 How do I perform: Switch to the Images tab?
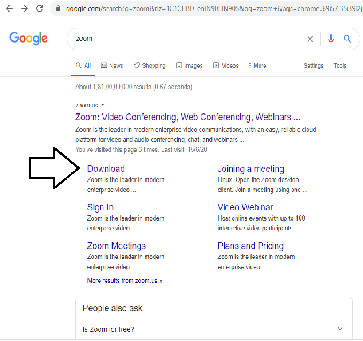tap(189, 66)
